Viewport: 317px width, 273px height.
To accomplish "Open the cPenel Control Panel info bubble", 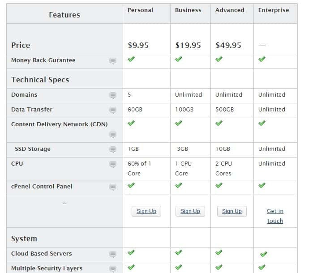I will pyautogui.click(x=113, y=187).
